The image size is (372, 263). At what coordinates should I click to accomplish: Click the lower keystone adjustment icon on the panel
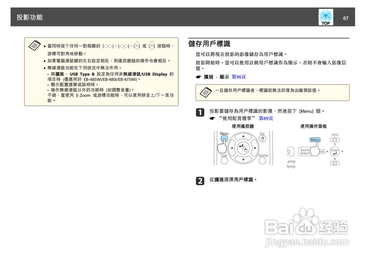pyautogui.click(x=335, y=163)
